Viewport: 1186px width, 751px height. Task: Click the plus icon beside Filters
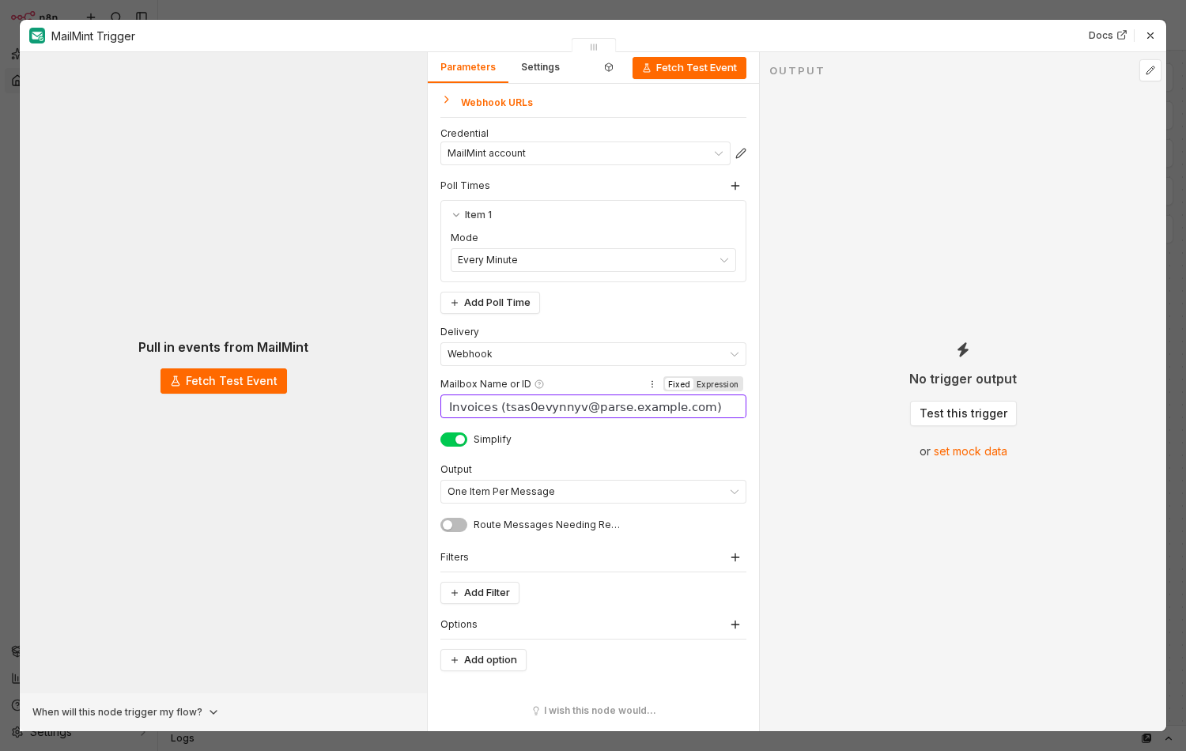(735, 557)
